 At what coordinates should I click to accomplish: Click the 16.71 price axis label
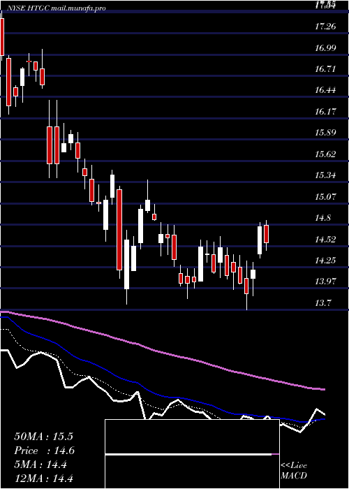point(325,69)
